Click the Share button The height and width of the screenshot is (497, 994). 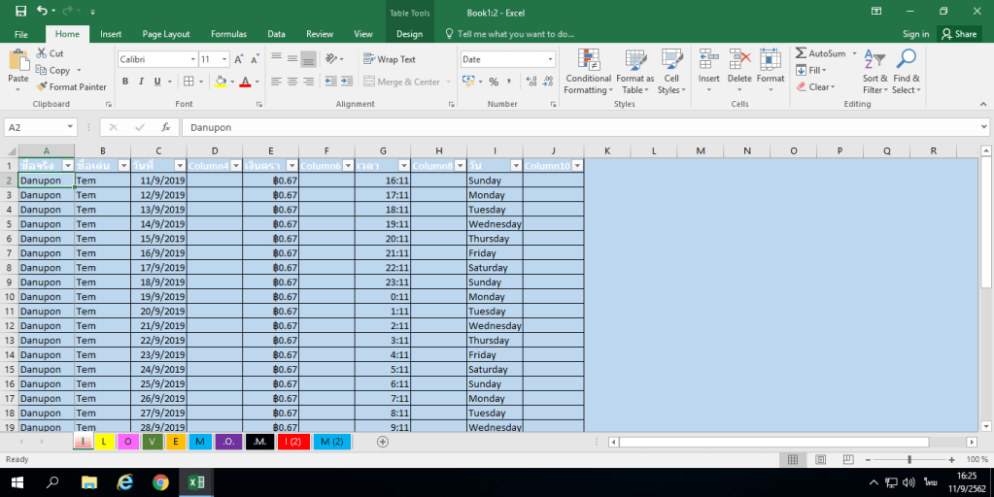(x=958, y=34)
